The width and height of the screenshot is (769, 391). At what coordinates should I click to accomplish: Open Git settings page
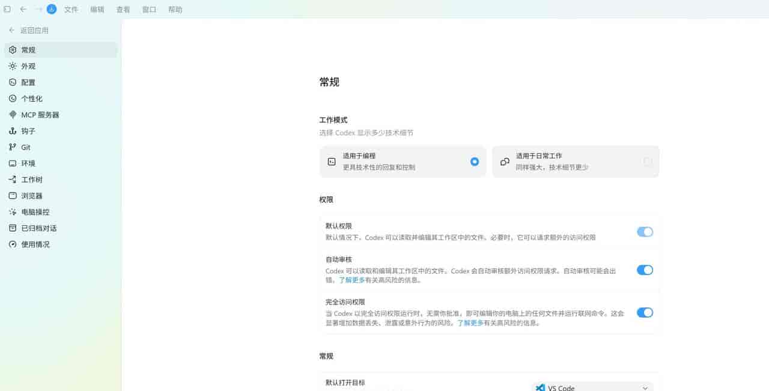coord(61,147)
